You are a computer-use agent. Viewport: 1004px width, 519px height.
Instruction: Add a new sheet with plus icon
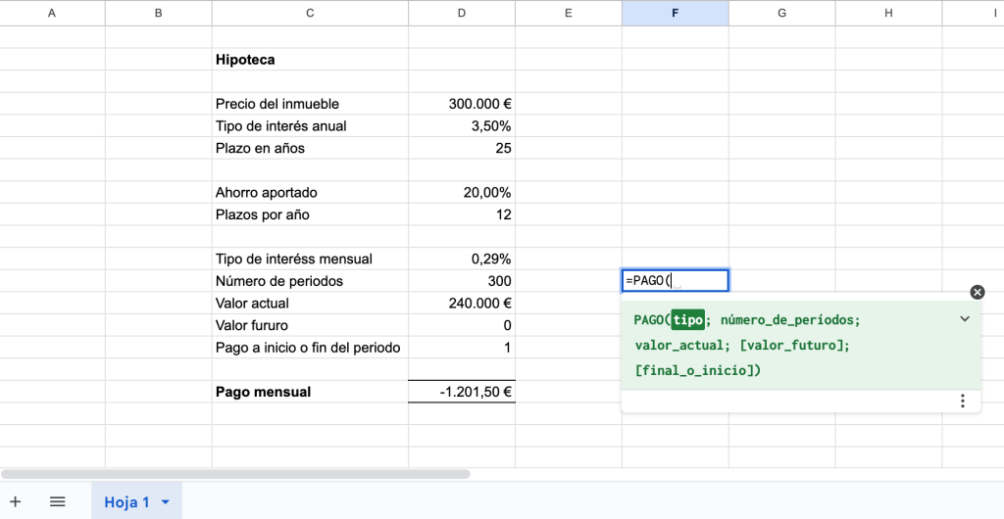click(16, 501)
